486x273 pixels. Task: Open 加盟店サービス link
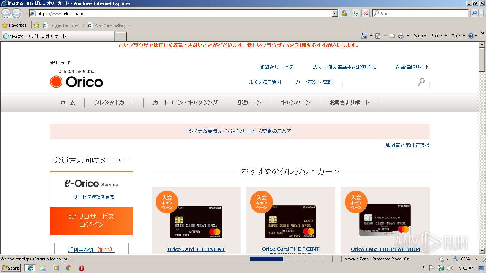[276, 67]
